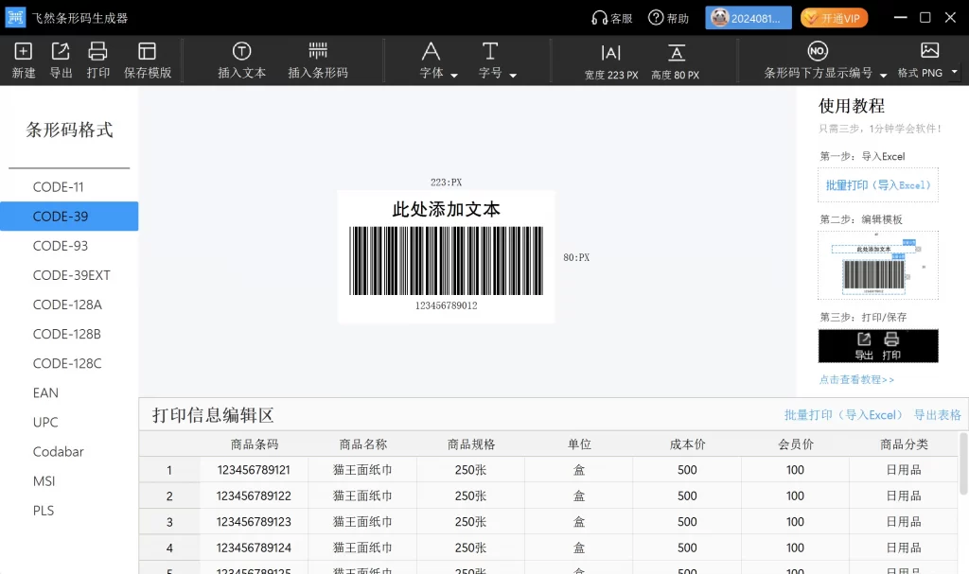This screenshot has height=574, width=969.
Task: Click the 会员价 column header
Action: coord(795,444)
